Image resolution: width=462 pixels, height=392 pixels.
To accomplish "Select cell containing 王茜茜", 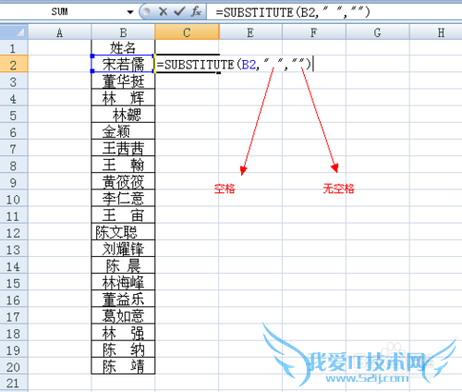I will pos(123,148).
